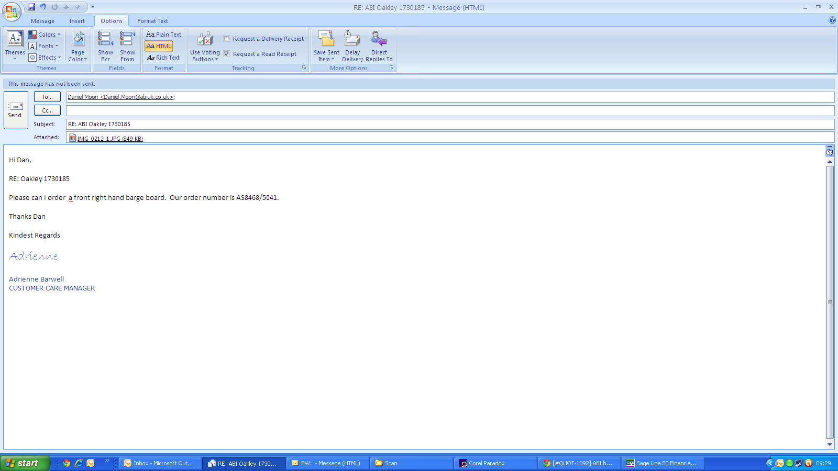Click the Outlook icon in the system tray

[780, 463]
